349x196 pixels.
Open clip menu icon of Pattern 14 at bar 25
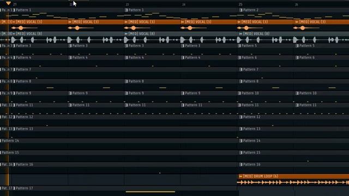240,140
